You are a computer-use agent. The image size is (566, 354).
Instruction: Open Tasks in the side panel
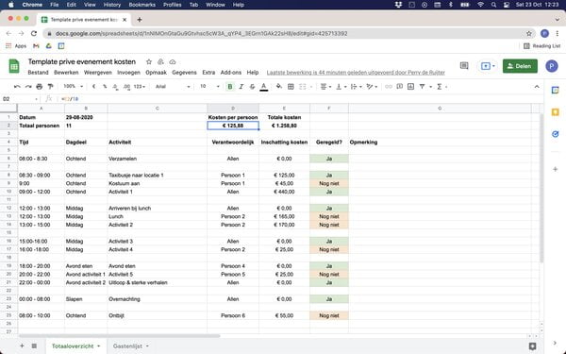click(x=556, y=134)
